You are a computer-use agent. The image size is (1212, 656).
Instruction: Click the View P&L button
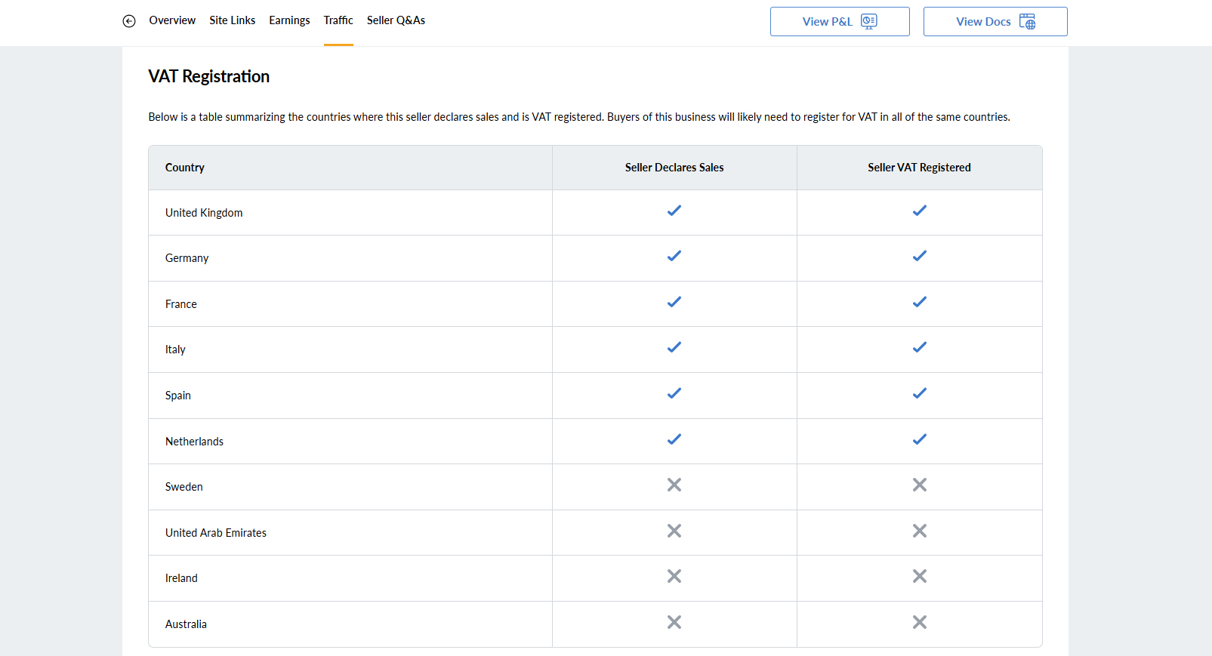pyautogui.click(x=839, y=22)
